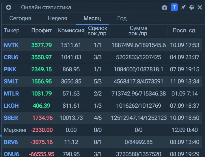205x157 pixels.
Task: Click last trade time 12.09 0:40
Action: tap(184, 130)
